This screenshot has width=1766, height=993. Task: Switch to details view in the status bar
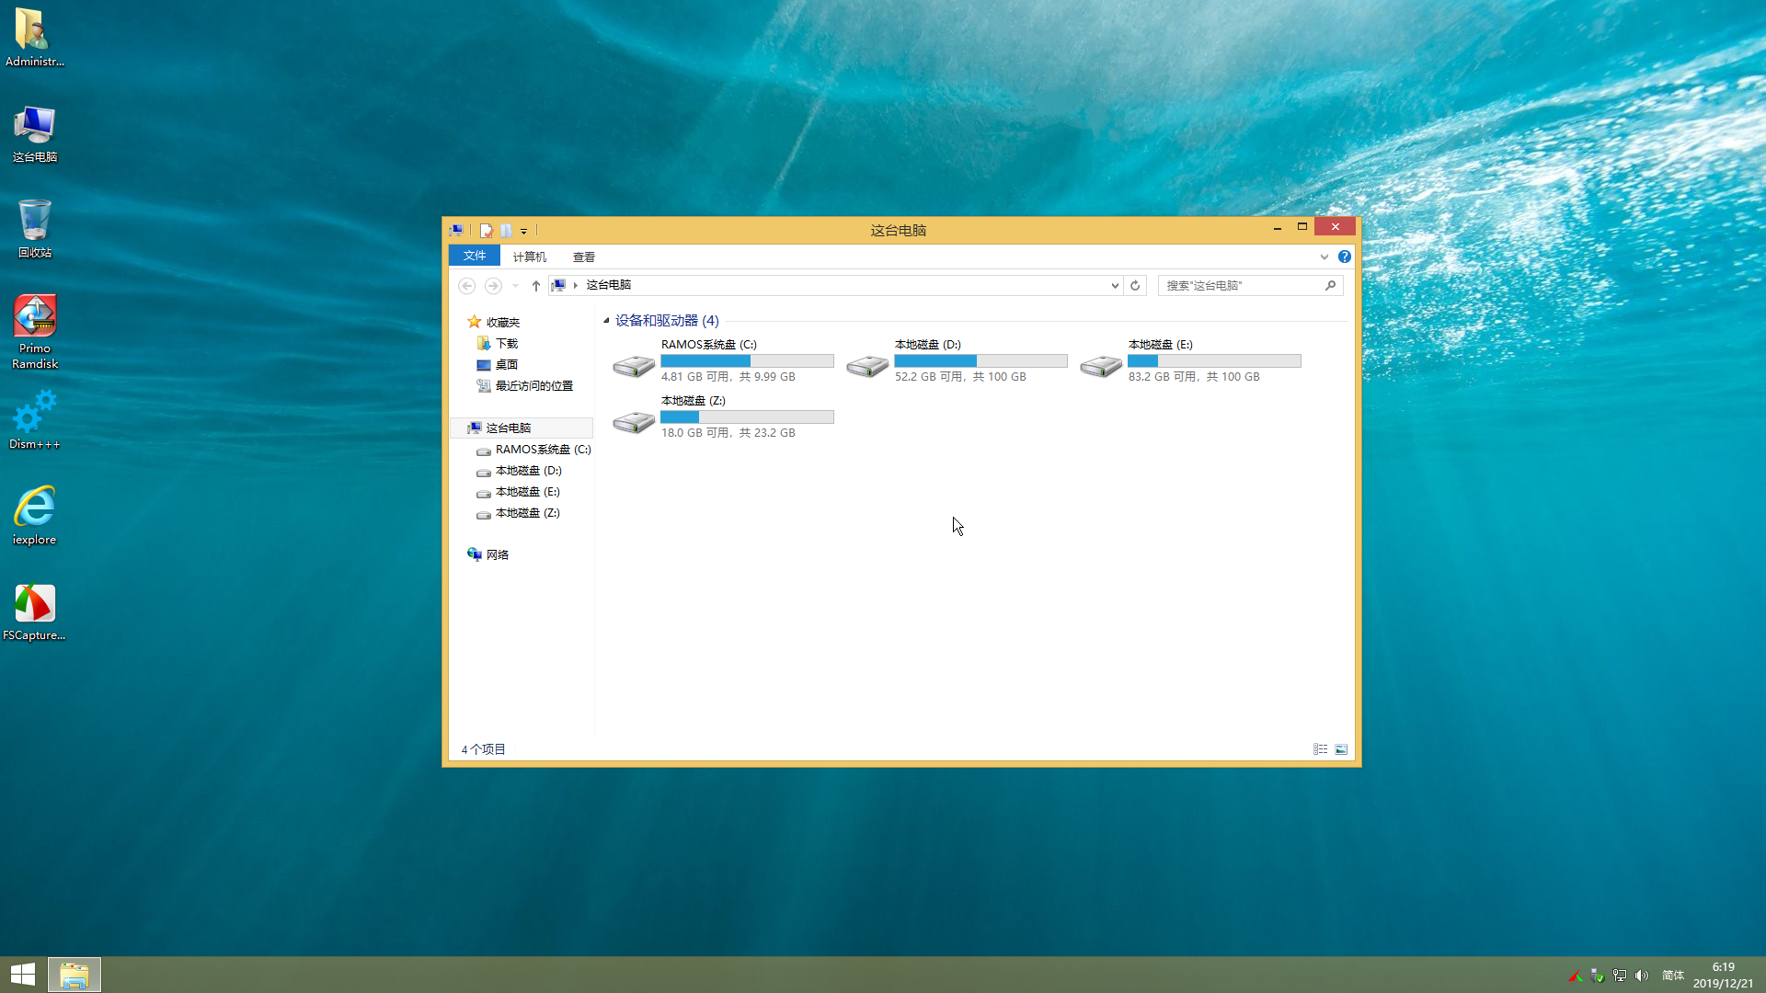click(x=1321, y=750)
